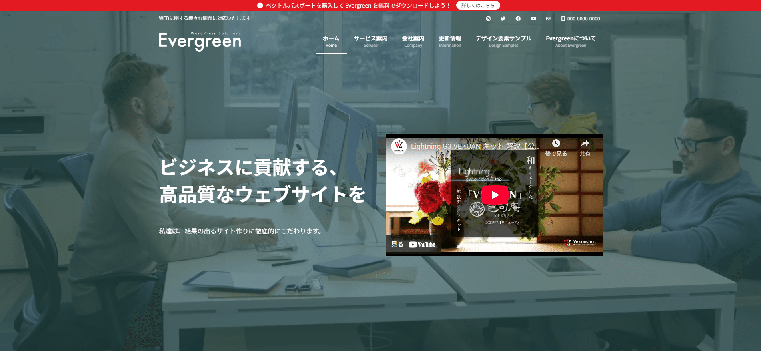
Task: Click the tagline WEBに関する様々な問題に対応いたします
Action: [204, 18]
